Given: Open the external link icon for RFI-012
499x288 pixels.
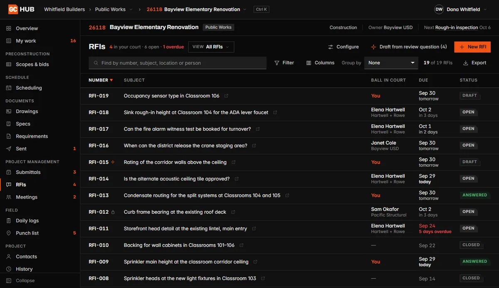Looking at the screenshot, I should coord(233,212).
